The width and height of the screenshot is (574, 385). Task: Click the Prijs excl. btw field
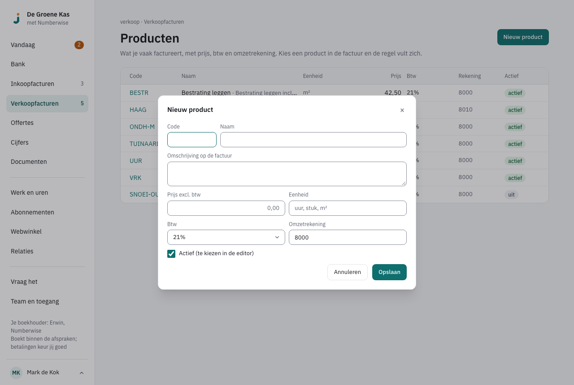point(226,208)
